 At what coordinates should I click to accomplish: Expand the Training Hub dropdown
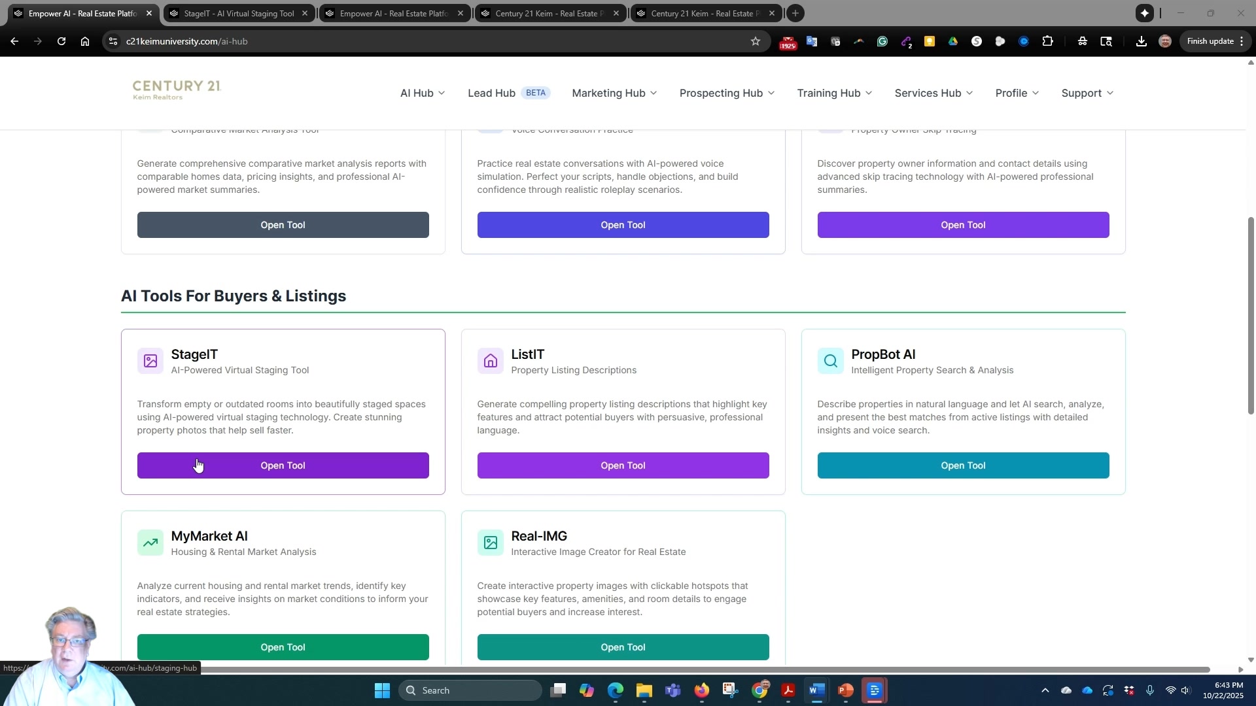click(835, 93)
